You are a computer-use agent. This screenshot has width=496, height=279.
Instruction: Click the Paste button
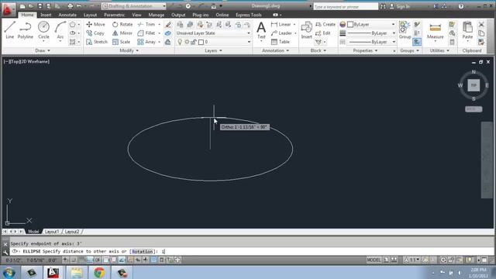pos(467,30)
